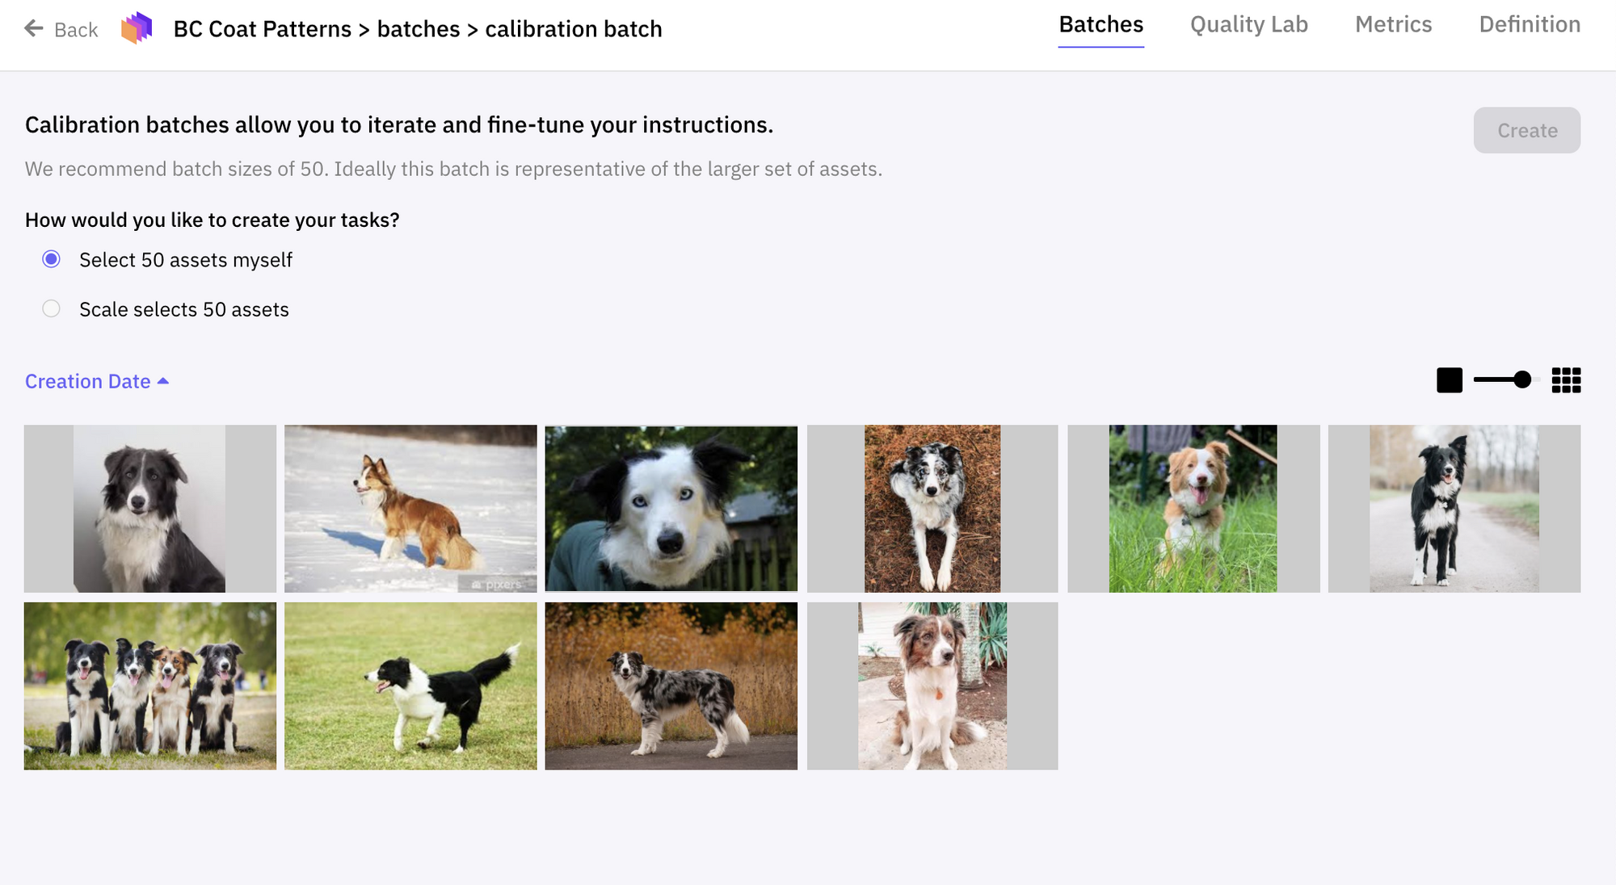
Task: Switch to single large-tile view icon
Action: [x=1449, y=380]
